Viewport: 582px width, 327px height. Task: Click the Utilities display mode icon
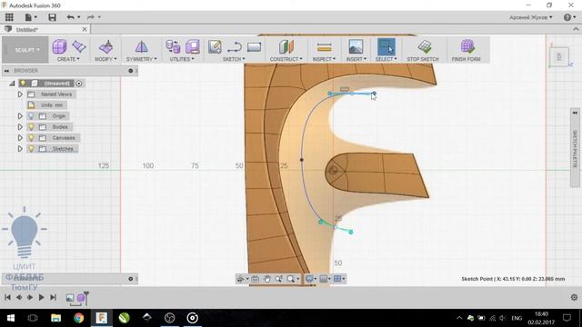(193, 46)
